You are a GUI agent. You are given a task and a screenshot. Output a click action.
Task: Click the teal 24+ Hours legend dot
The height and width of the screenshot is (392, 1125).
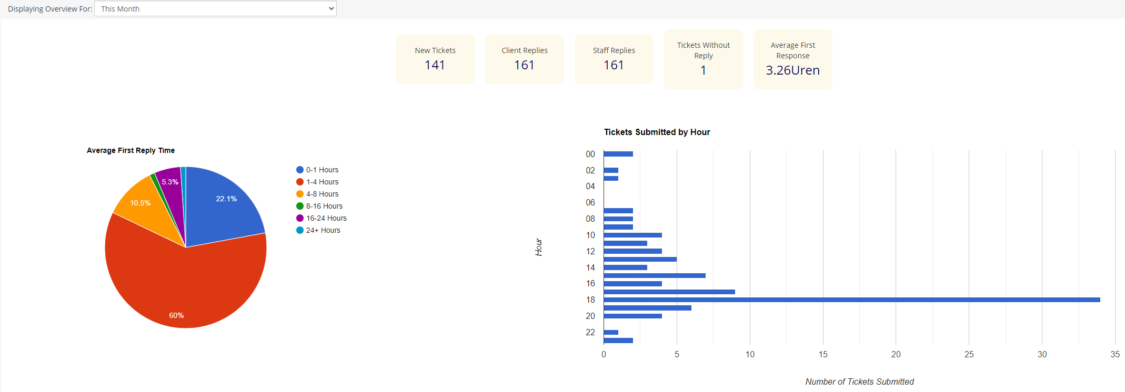pos(300,230)
